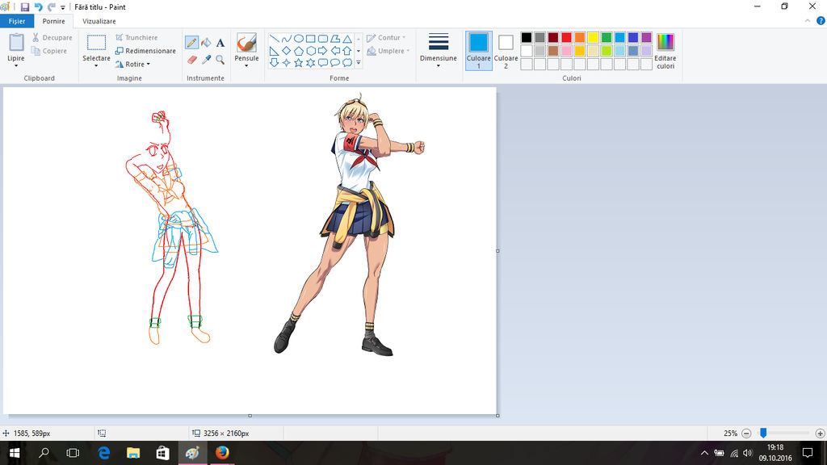The image size is (827, 465).
Task: Choose the Line shape
Action: coord(275,39)
